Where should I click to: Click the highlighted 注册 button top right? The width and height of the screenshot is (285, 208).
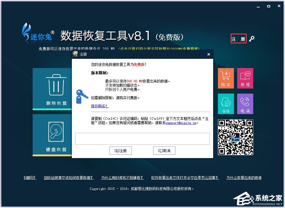tap(239, 39)
